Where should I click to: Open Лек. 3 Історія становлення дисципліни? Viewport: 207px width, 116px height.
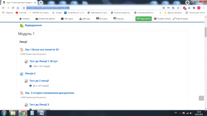point(49,93)
